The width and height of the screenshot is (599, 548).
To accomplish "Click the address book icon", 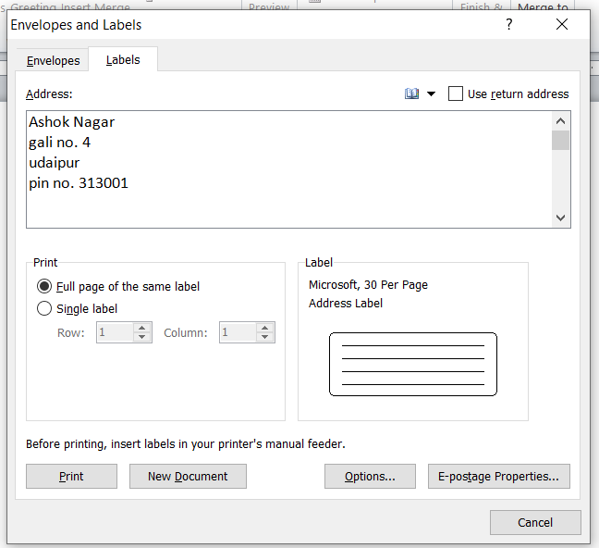I will coord(411,93).
